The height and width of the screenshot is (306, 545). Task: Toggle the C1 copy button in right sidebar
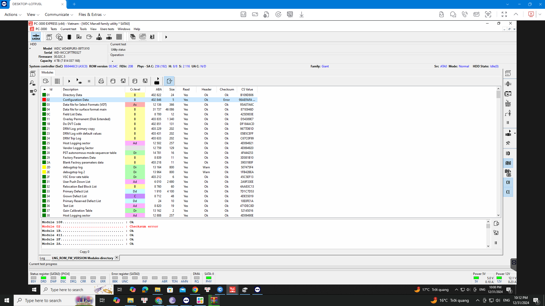[x=508, y=192]
